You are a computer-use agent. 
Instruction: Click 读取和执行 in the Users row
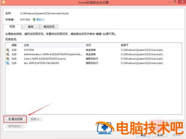click(x=92, y=59)
